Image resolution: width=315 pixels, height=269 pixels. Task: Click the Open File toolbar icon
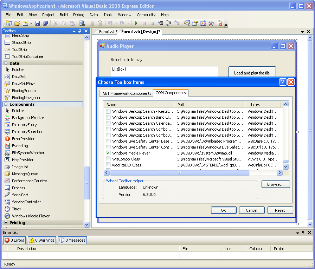coord(17,23)
